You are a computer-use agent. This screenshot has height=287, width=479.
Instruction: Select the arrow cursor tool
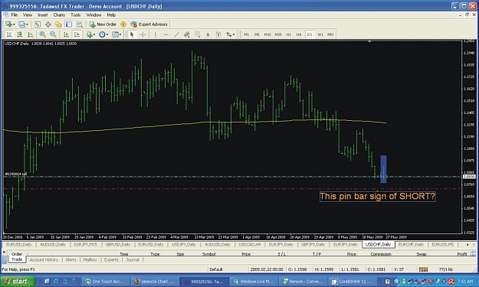[132, 34]
